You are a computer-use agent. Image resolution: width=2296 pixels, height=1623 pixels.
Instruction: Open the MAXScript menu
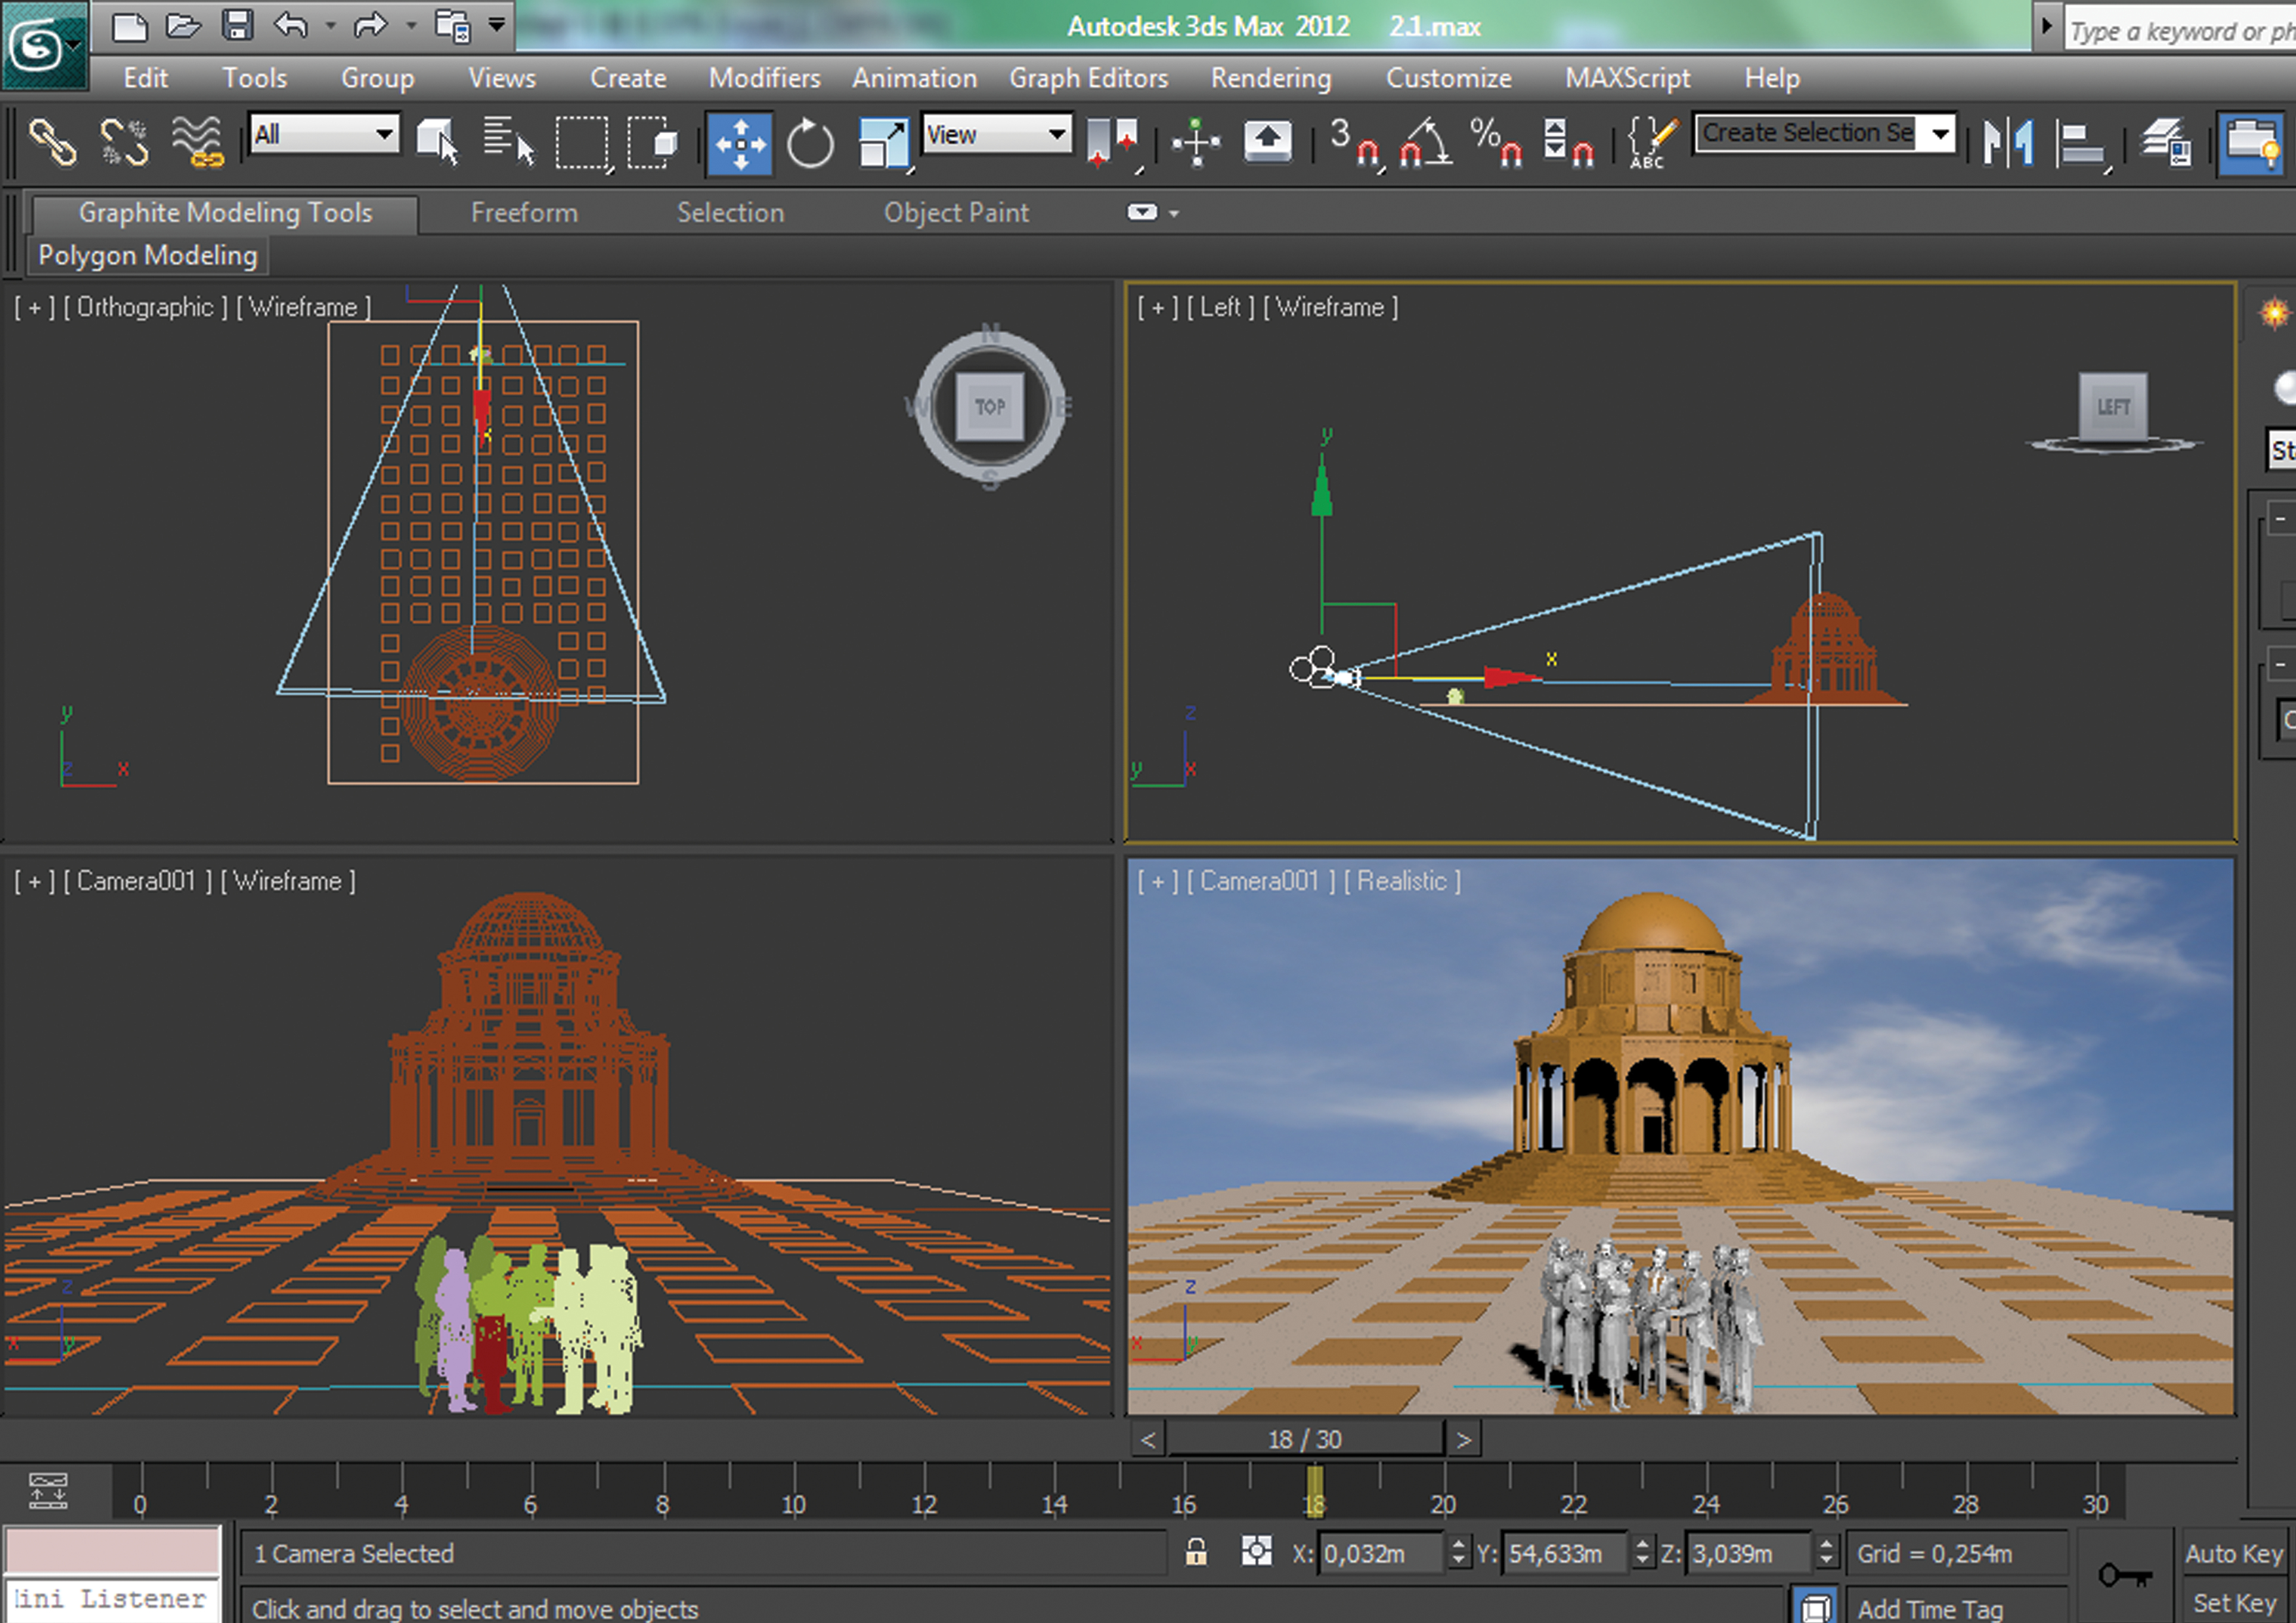click(1627, 78)
